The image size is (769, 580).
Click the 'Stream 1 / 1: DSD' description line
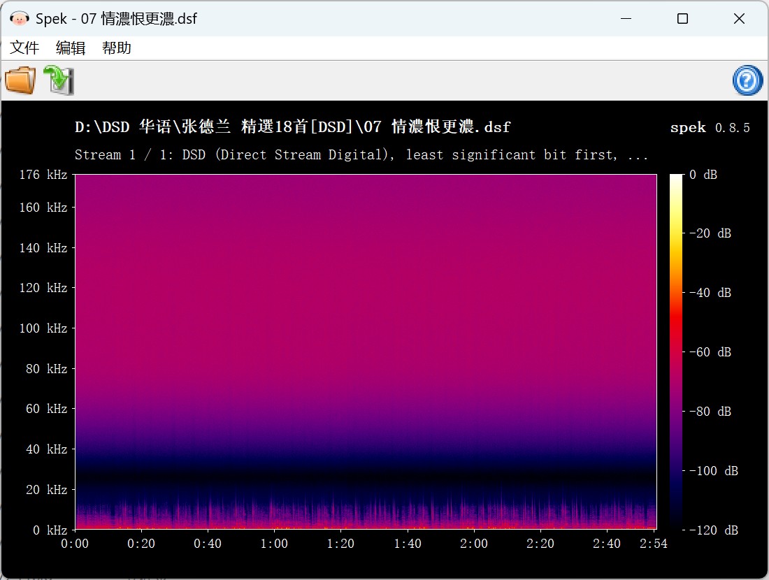click(361, 155)
